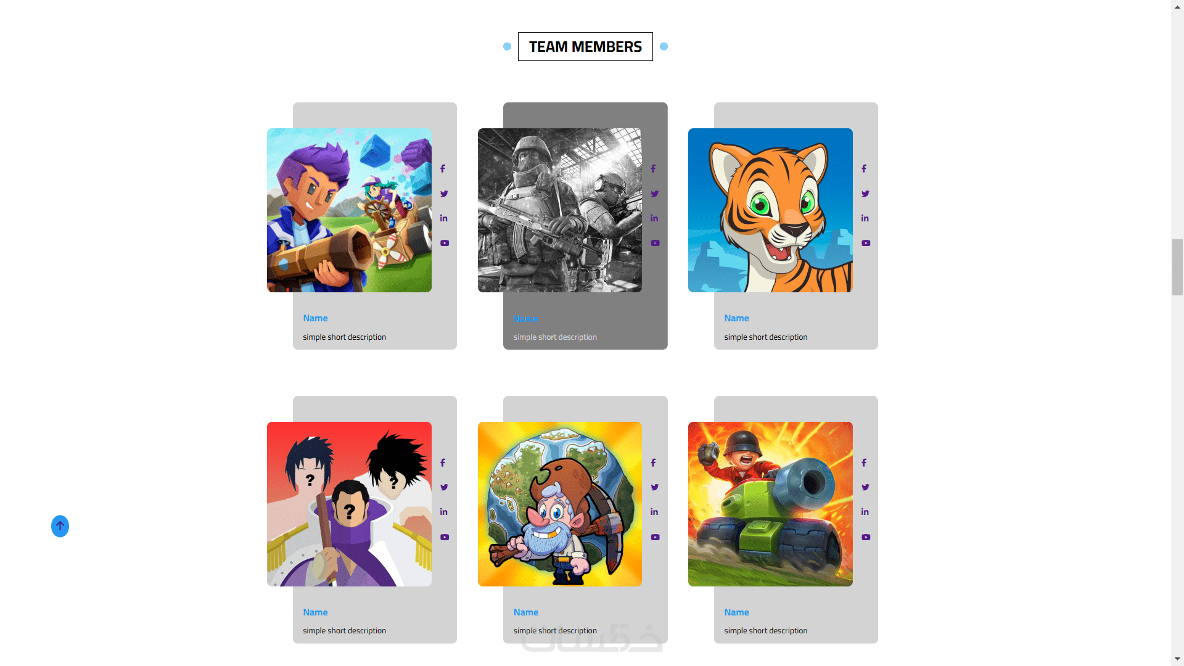Open Facebook icon on the tank card
The width and height of the screenshot is (1184, 666).
(x=864, y=462)
